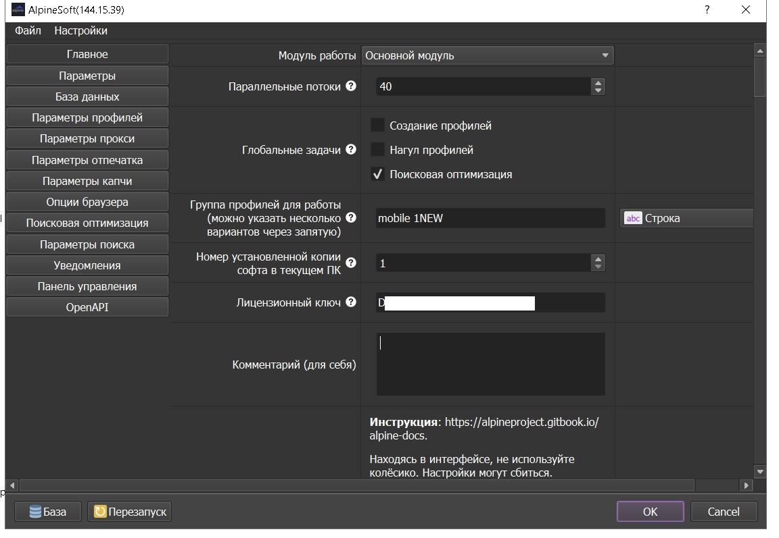The image size is (779, 538).
Task: Click the vertical scrollbar up arrow
Action: pyautogui.click(x=759, y=51)
